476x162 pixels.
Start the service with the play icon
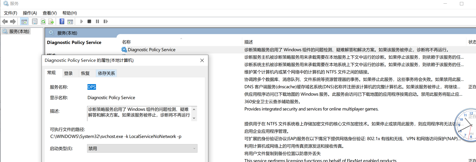tap(81, 21)
